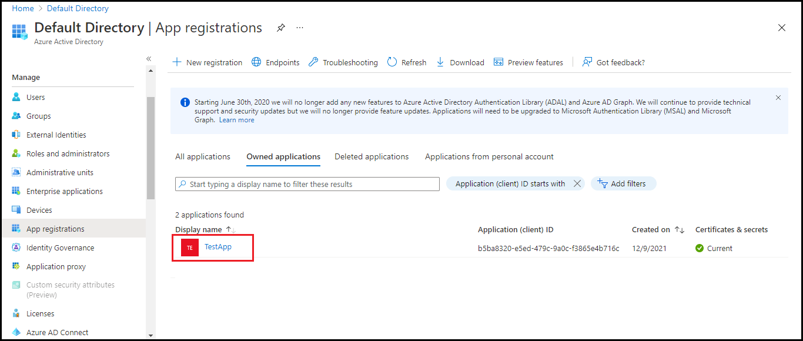Click the 12/9/2021 created date

tap(649, 248)
